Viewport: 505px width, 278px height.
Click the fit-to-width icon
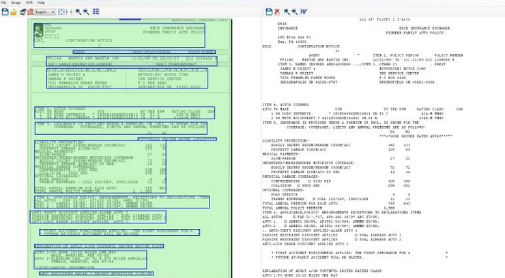click(x=69, y=12)
